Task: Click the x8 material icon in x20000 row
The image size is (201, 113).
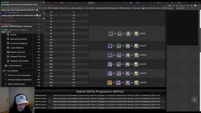Action: pyautogui.click(x=119, y=64)
